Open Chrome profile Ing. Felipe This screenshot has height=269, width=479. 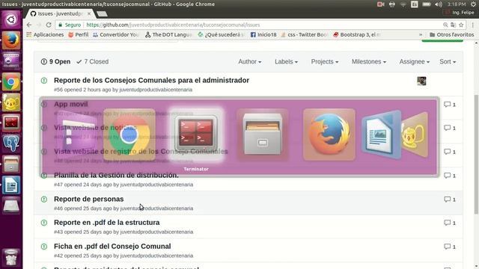(460, 13)
